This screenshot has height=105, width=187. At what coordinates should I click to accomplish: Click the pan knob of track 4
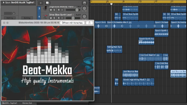84,17
